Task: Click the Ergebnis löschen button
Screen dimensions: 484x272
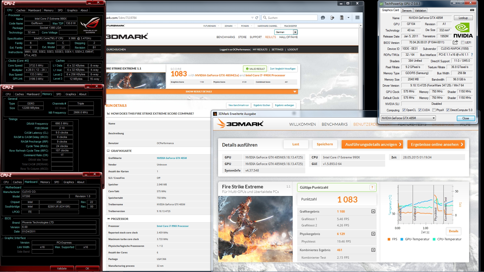Action: pos(262,105)
